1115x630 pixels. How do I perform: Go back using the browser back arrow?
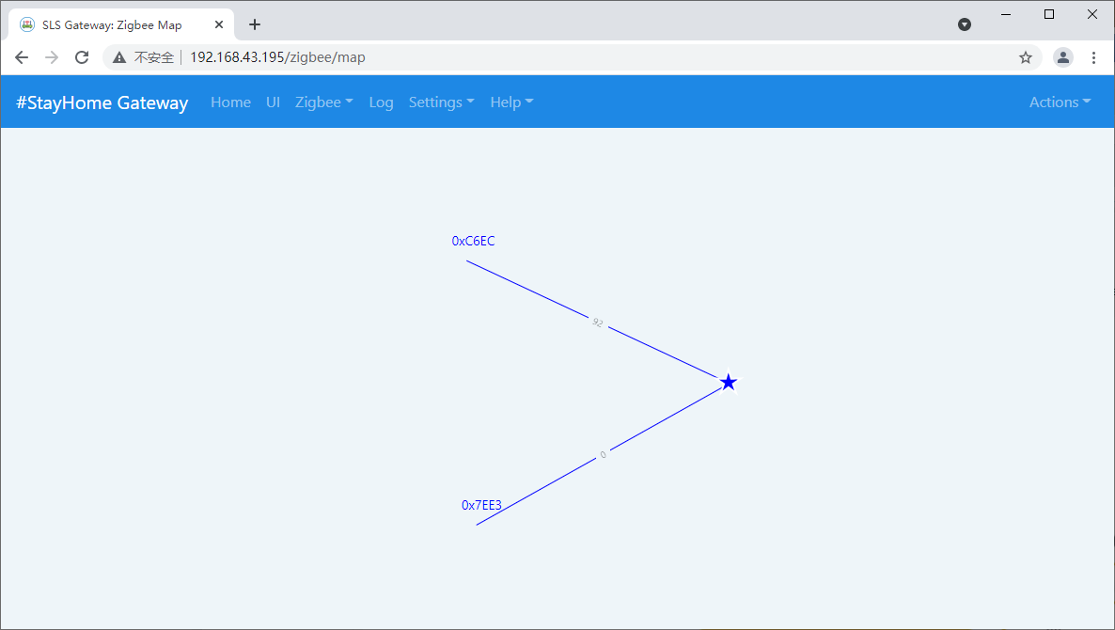pyautogui.click(x=22, y=57)
